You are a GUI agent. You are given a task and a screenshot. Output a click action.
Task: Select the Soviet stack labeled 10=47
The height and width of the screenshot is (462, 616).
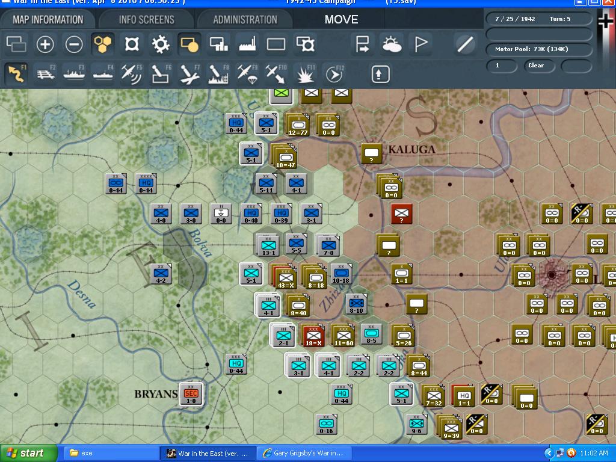coord(285,156)
